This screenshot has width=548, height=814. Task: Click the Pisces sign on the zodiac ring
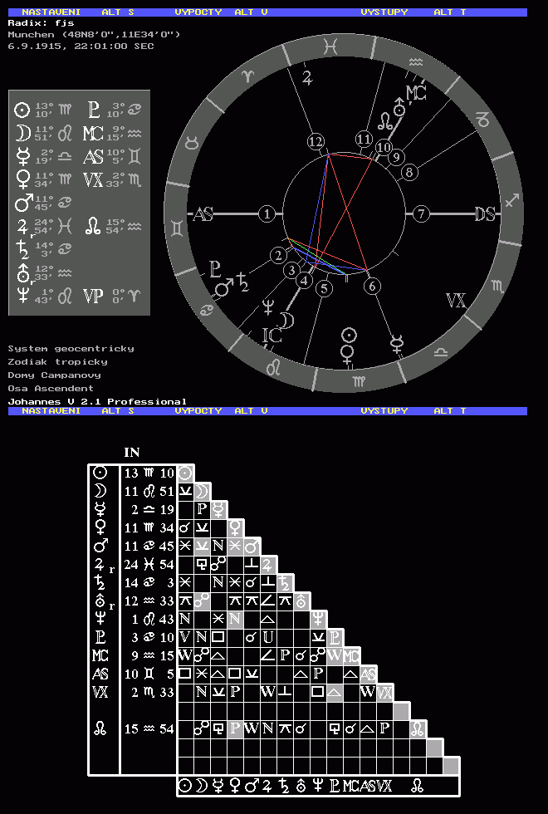point(331,48)
